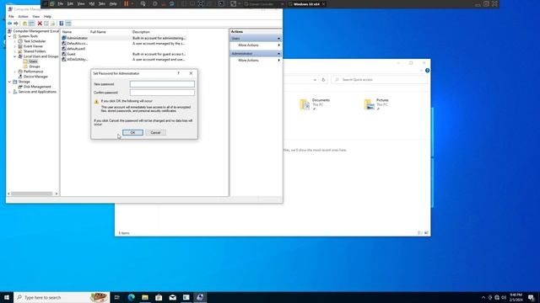
Task: Open Disk Management tree item
Action: tap(37, 87)
